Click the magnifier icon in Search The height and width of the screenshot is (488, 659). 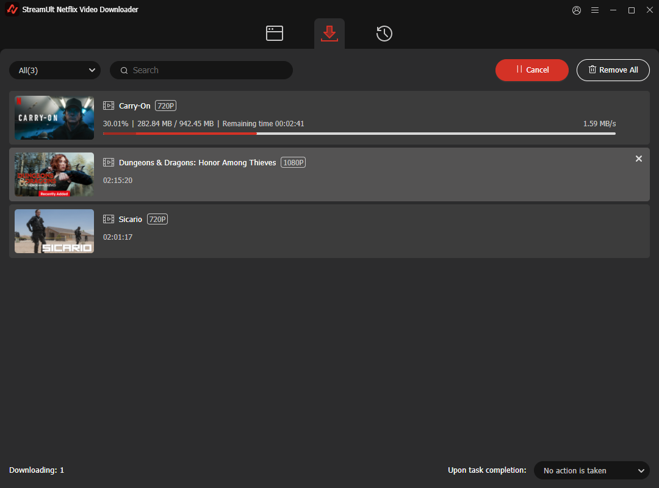(124, 71)
